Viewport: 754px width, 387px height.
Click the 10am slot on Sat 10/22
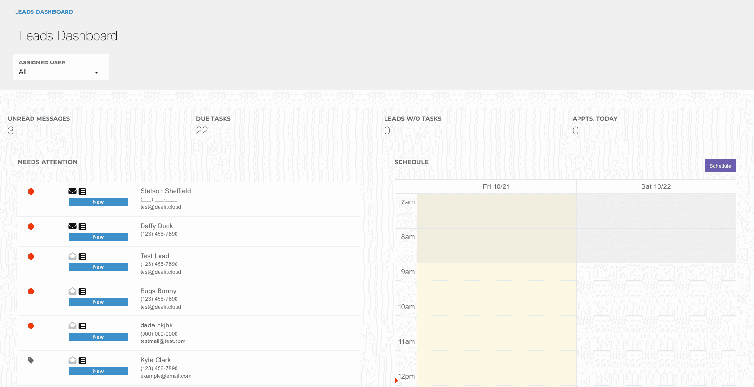656,307
